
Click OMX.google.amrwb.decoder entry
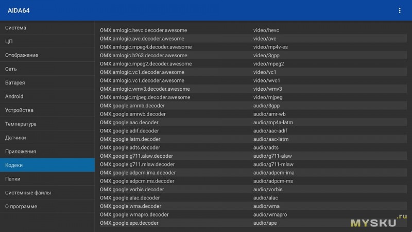click(x=253, y=114)
